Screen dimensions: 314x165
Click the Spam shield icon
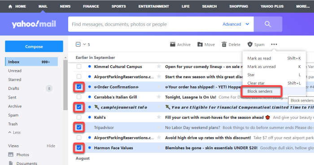click(x=250, y=45)
